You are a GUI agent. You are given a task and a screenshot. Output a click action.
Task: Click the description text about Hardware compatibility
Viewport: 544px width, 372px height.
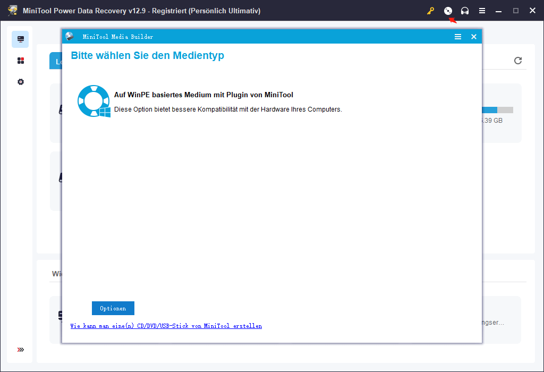coord(228,109)
